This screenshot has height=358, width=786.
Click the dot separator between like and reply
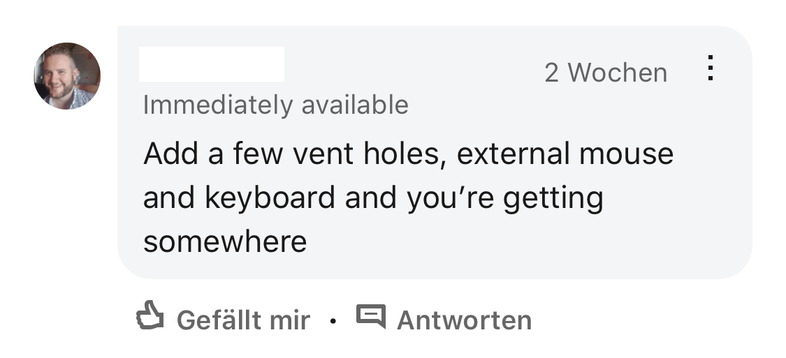(x=333, y=322)
